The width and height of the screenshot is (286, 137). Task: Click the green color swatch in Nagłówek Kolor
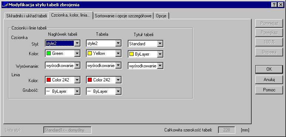(x=48, y=53)
